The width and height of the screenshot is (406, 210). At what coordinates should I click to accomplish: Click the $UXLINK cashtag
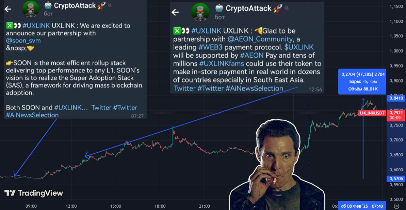(x=299, y=47)
